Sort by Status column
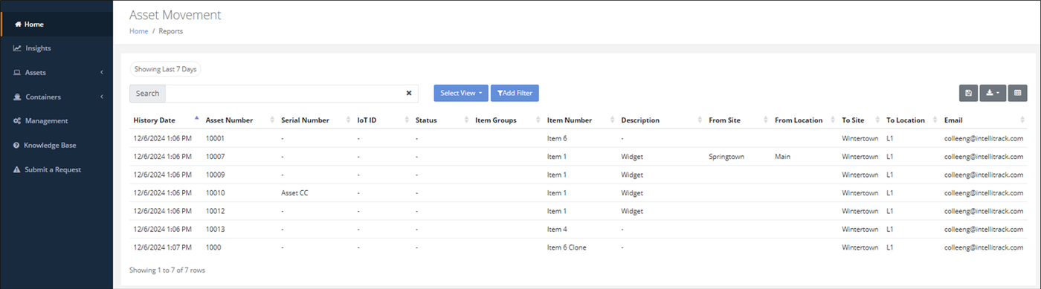 coord(442,120)
